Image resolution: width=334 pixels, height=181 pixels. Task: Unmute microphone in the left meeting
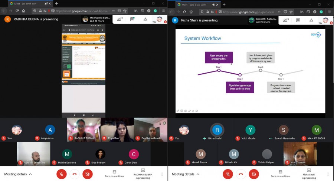[x=62, y=174]
